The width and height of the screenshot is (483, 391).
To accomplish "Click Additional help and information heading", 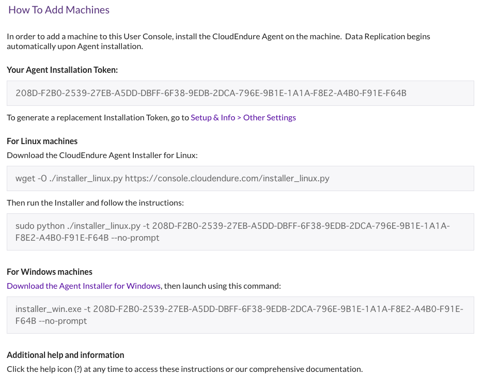I will pyautogui.click(x=65, y=355).
